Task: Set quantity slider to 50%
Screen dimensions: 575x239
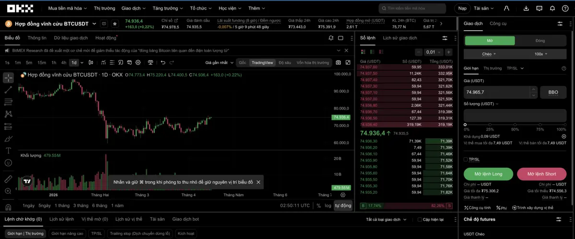Action: tap(515, 124)
